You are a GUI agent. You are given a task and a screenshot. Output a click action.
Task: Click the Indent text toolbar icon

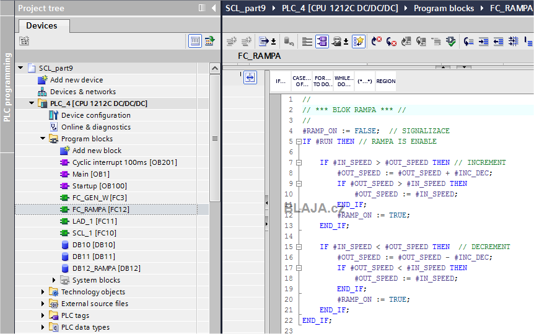[x=484, y=42]
